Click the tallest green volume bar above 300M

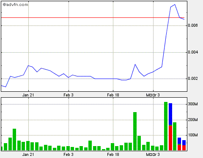166,126
